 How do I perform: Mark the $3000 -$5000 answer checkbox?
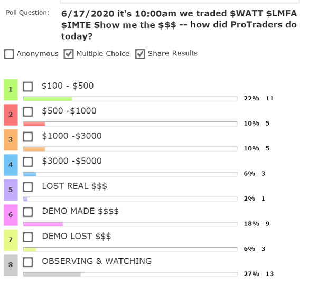pos(28,161)
